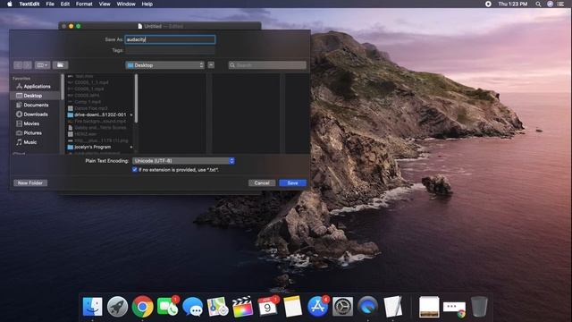Click the Save As name field
The width and height of the screenshot is (572, 322).
pos(170,39)
